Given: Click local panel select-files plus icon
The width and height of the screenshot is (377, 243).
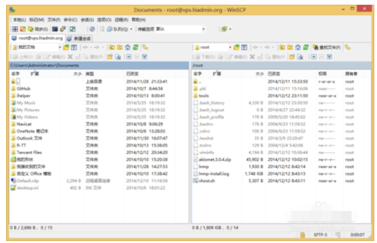Looking at the screenshot, I should (x=129, y=57).
